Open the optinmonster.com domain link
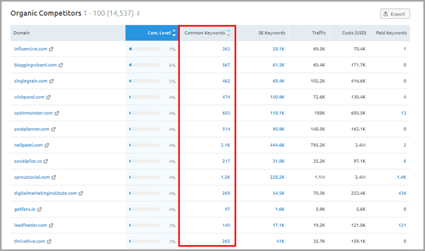The width and height of the screenshot is (425, 251). (34, 113)
